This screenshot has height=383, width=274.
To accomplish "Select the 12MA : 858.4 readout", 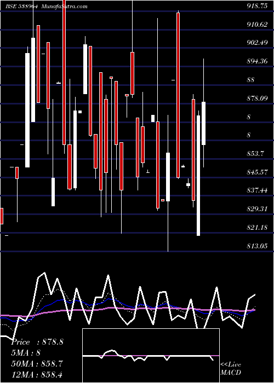I will (37, 374).
